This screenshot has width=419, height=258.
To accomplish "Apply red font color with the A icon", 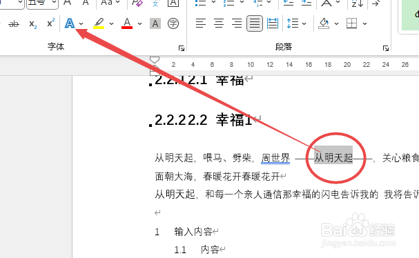I will tap(127, 23).
